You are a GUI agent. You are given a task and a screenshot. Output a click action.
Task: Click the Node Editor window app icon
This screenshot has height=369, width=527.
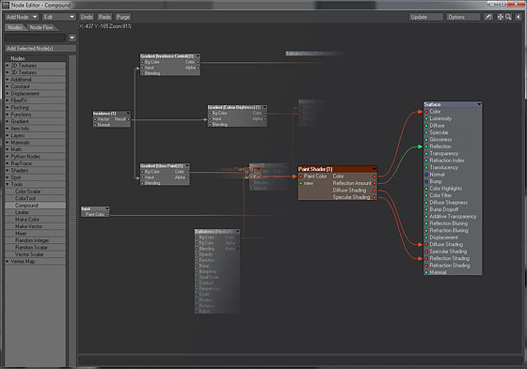pos(6,5)
